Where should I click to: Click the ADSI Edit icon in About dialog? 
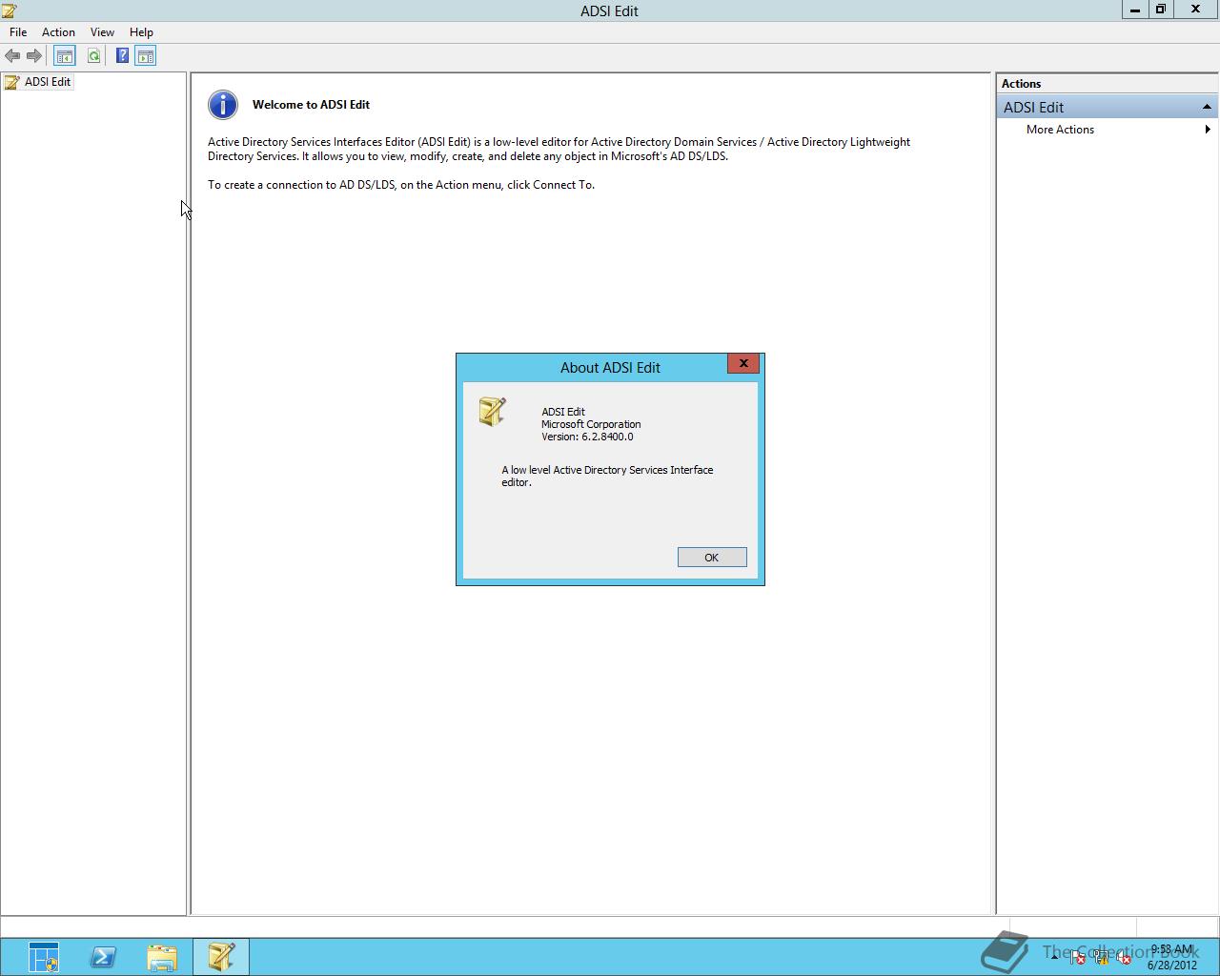tap(493, 412)
